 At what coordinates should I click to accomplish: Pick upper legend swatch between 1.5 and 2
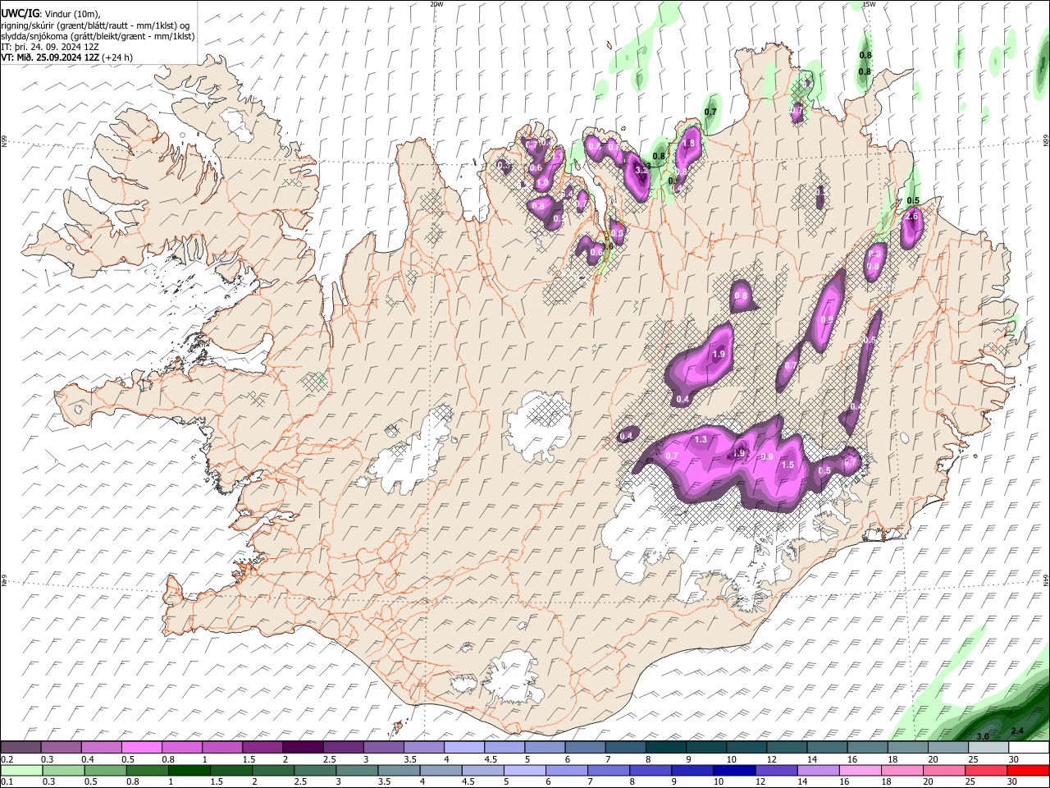point(263,748)
